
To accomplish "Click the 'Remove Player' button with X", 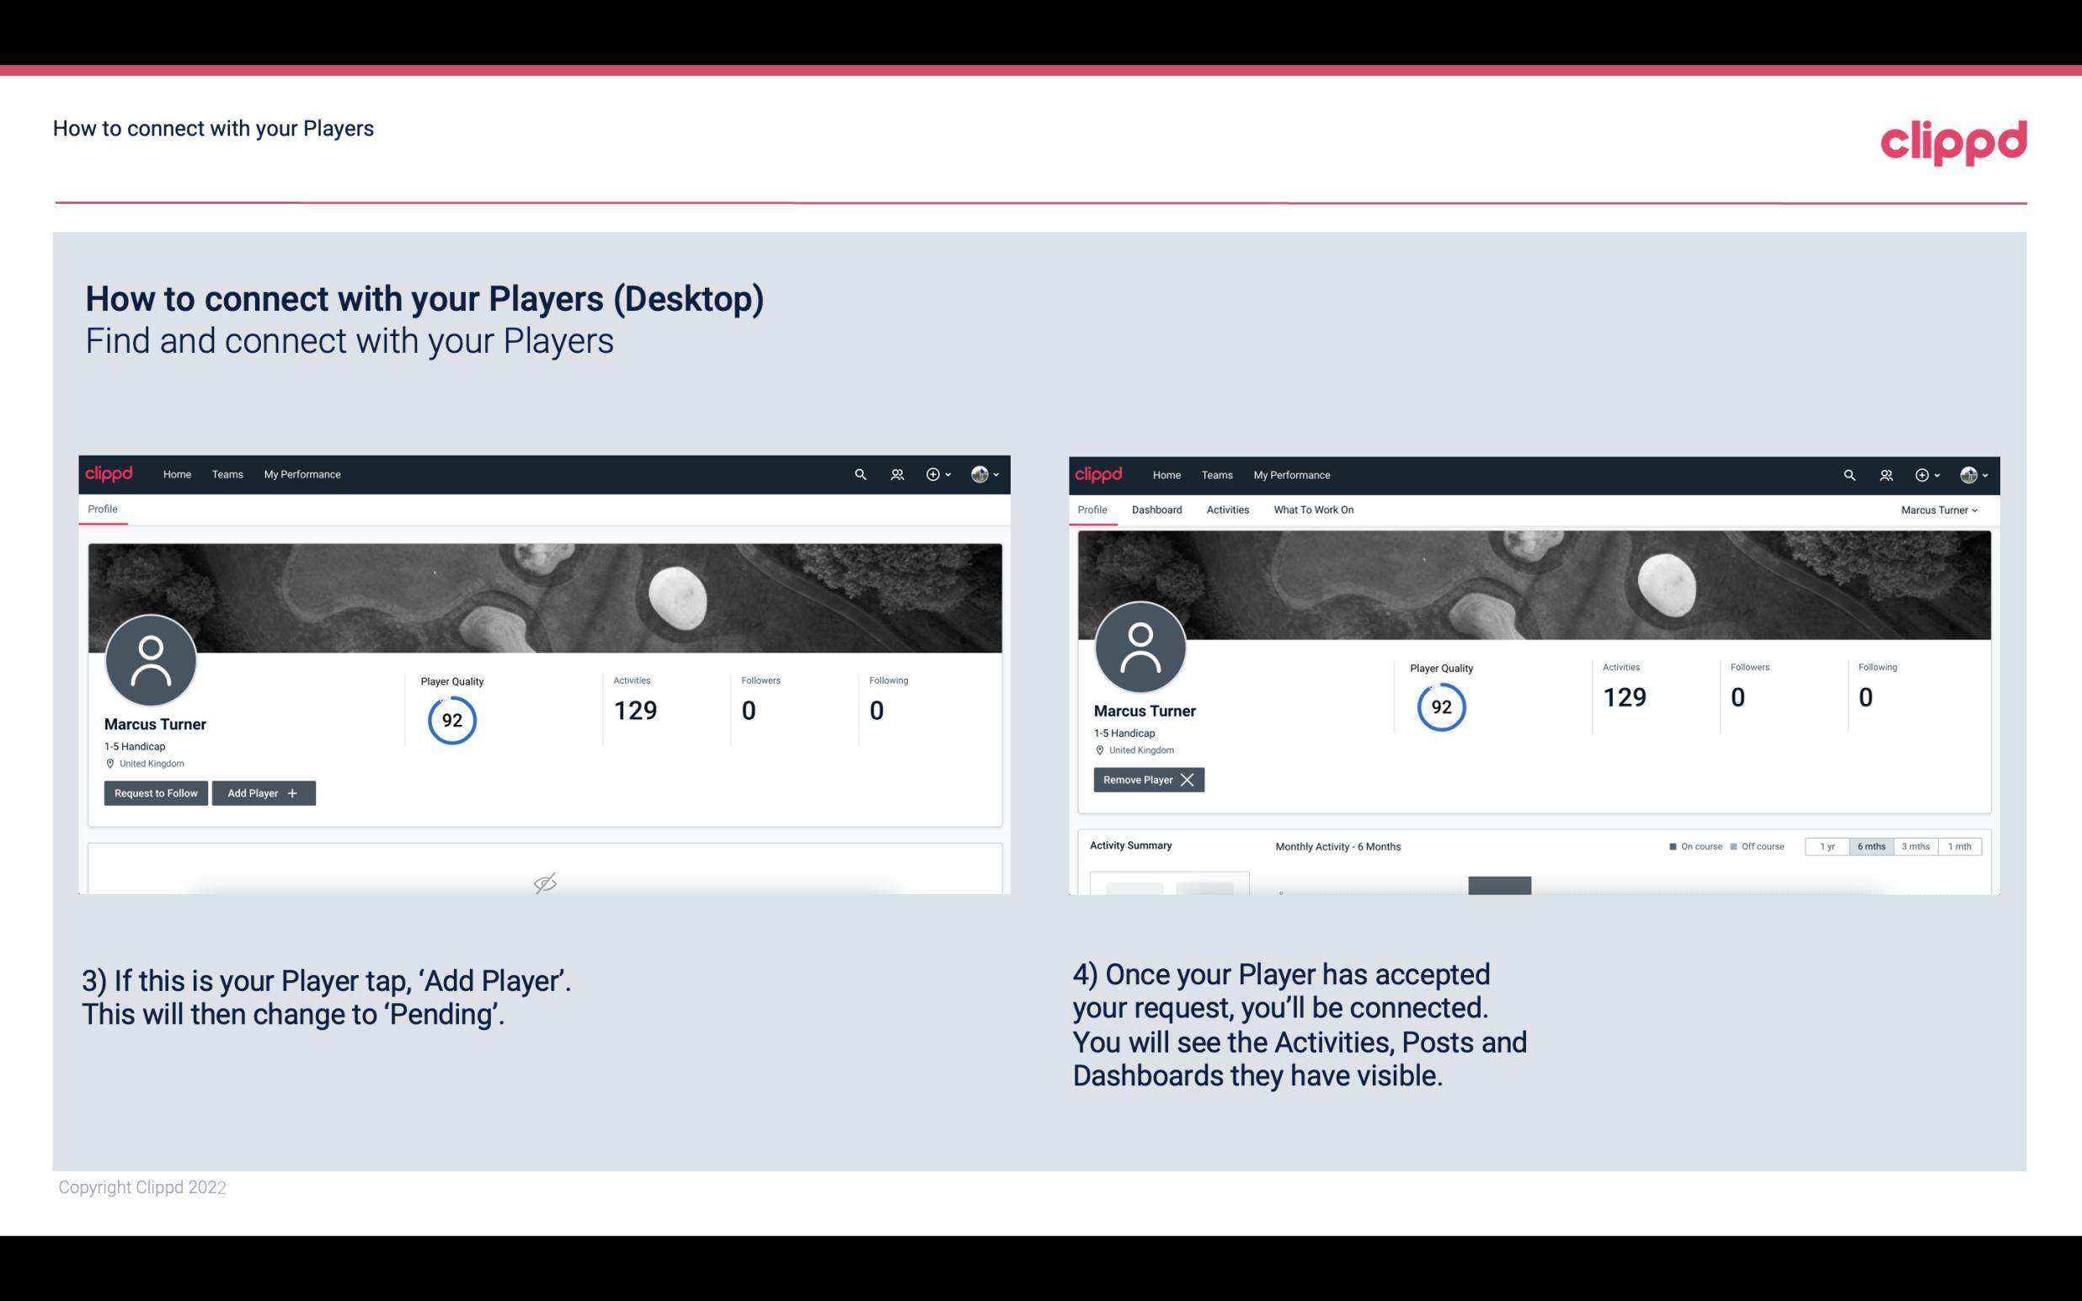I will [1148, 778].
